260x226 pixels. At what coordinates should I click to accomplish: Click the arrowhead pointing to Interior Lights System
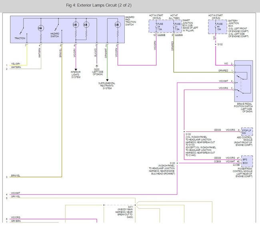(x=76, y=70)
